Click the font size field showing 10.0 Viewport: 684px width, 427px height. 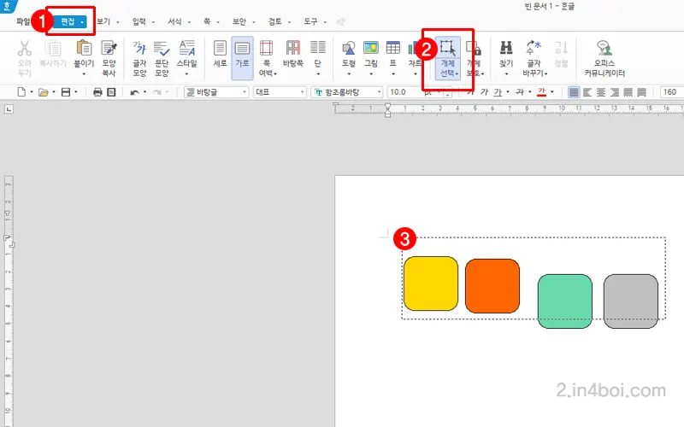point(404,92)
